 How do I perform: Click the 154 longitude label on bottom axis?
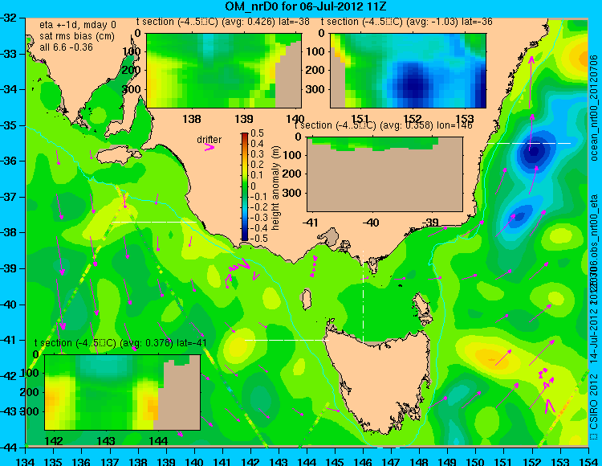[588, 460]
